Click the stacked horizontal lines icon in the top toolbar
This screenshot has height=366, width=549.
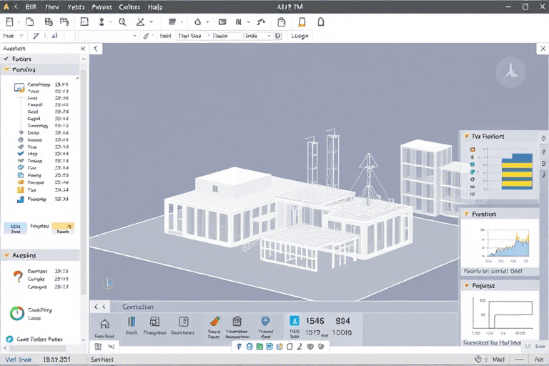point(172,21)
